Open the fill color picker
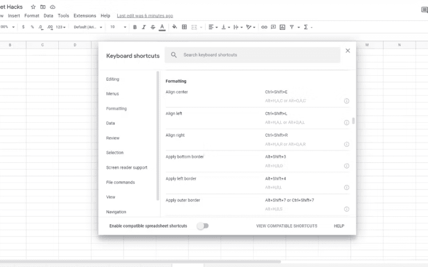 (174, 27)
